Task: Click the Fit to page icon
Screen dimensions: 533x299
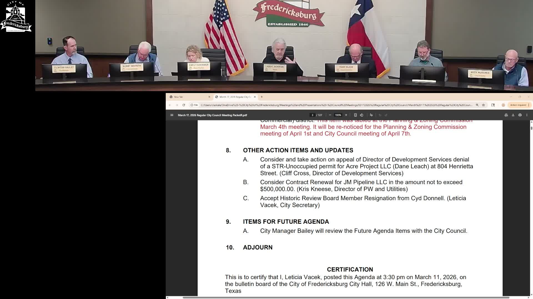Action: [x=355, y=115]
